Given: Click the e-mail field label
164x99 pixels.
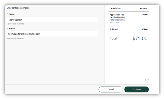Looking at the screenshot, I should point(12,29).
